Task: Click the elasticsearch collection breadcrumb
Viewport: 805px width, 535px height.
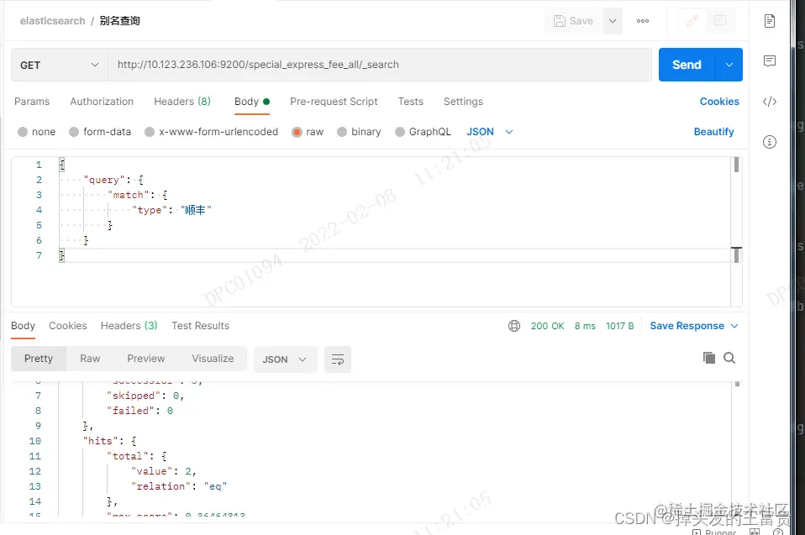Action: coord(52,21)
